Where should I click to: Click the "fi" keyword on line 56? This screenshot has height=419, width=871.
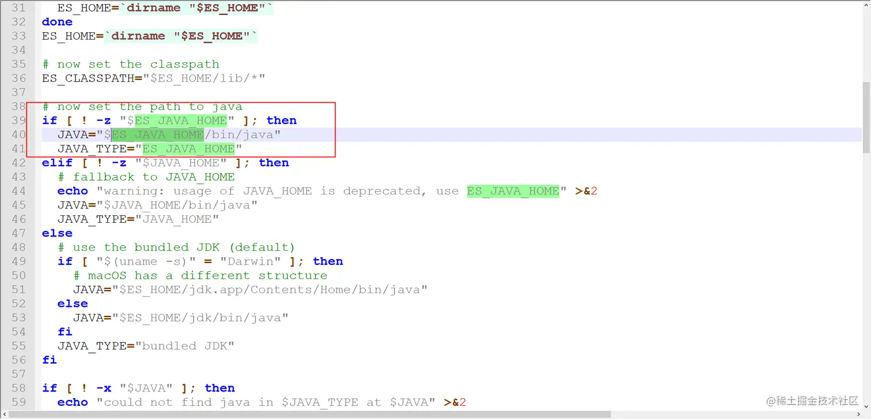coord(50,360)
